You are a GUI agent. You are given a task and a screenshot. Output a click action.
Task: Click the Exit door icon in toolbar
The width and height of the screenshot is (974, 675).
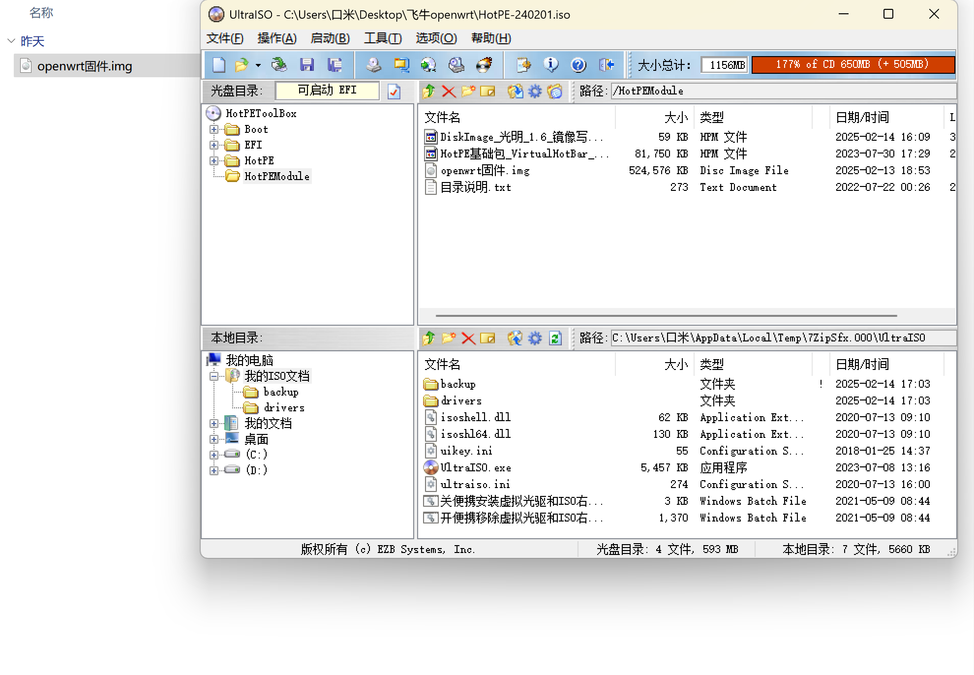click(x=607, y=65)
